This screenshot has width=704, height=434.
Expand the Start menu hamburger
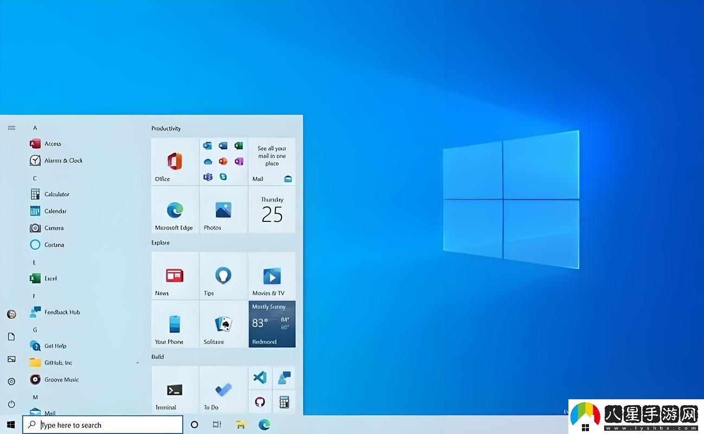click(11, 127)
